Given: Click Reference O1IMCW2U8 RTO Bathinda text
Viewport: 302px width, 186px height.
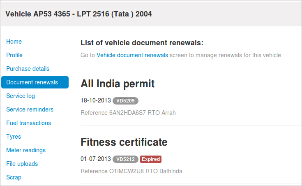Looking at the screenshot, I should (131, 171).
